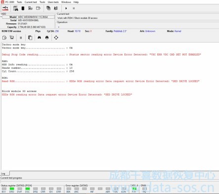Click the Read ROM error log line
The height and width of the screenshot is (194, 219).
click(100, 81)
